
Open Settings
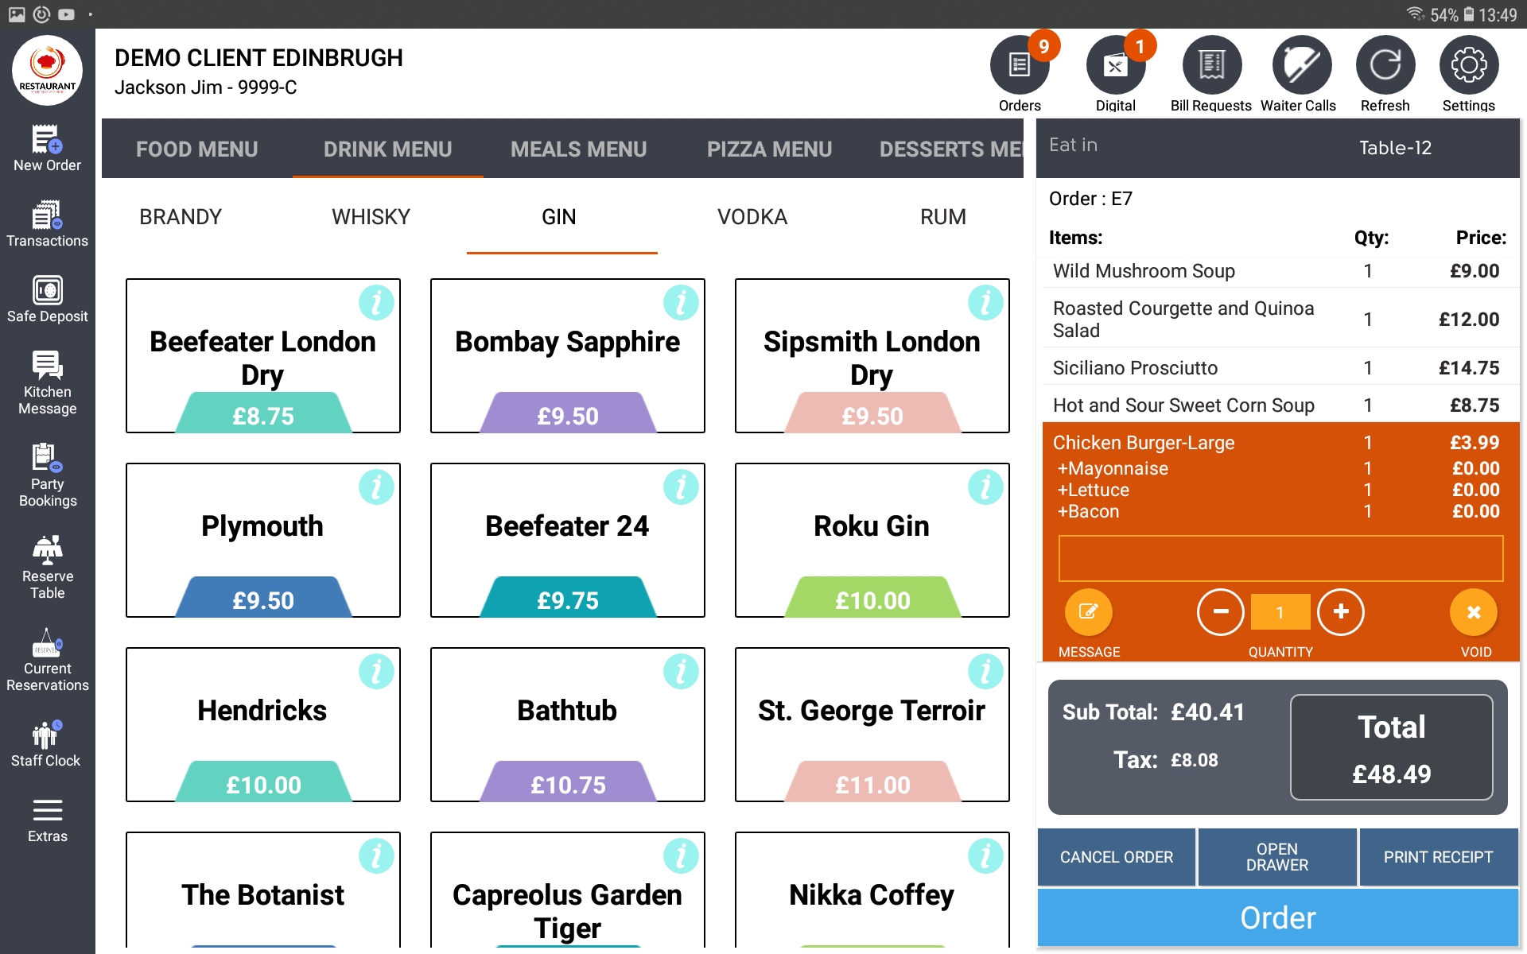(x=1468, y=64)
